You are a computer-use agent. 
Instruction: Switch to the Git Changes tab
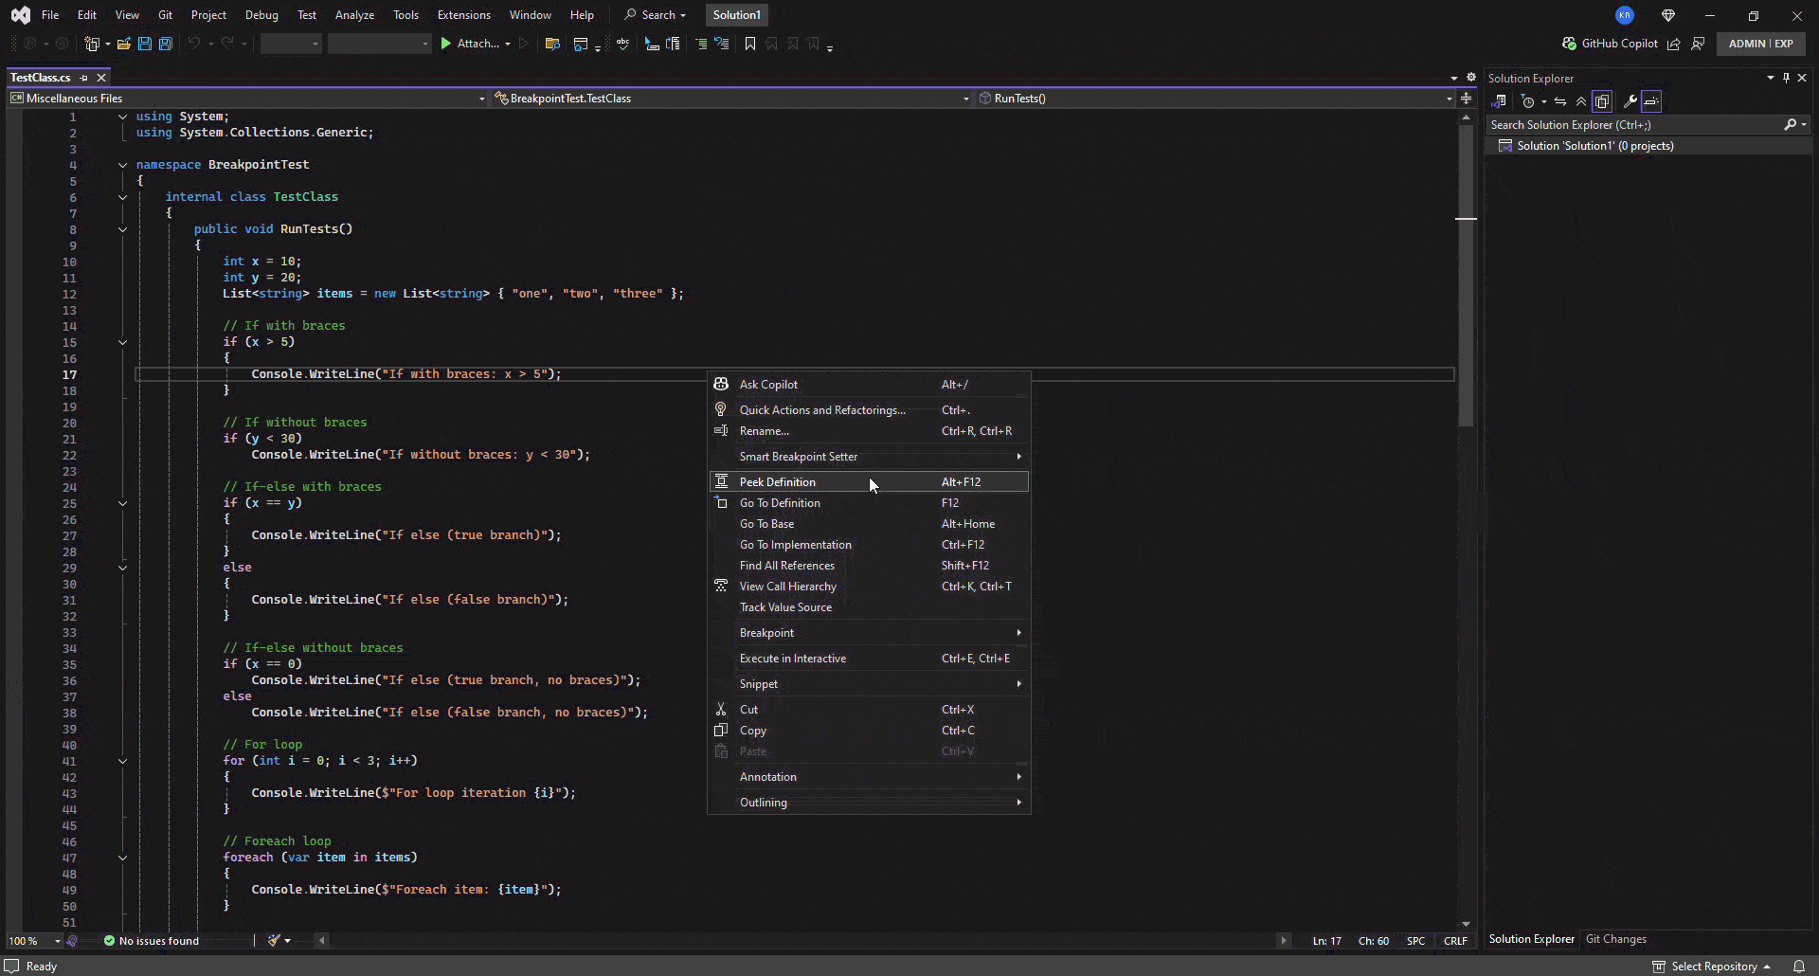[1615, 939]
